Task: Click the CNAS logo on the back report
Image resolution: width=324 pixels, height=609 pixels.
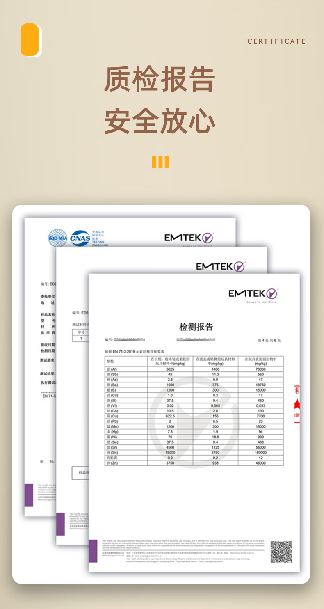Action: click(x=80, y=238)
